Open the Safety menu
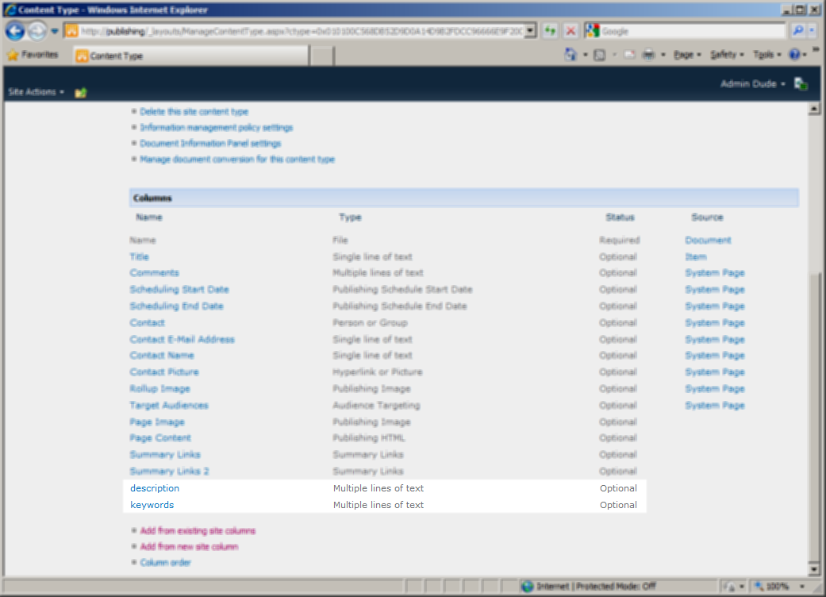Viewport: 826px width, 597px height. [x=727, y=54]
